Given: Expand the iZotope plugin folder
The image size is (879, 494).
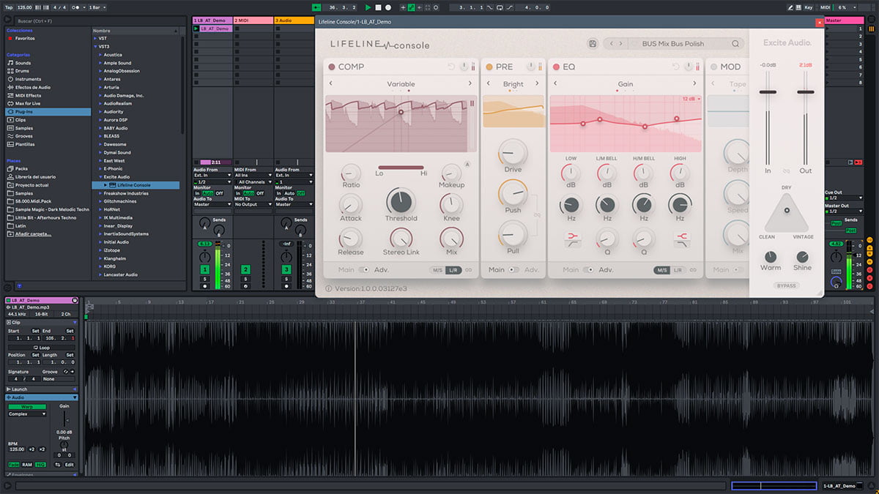Looking at the screenshot, I should [x=99, y=250].
